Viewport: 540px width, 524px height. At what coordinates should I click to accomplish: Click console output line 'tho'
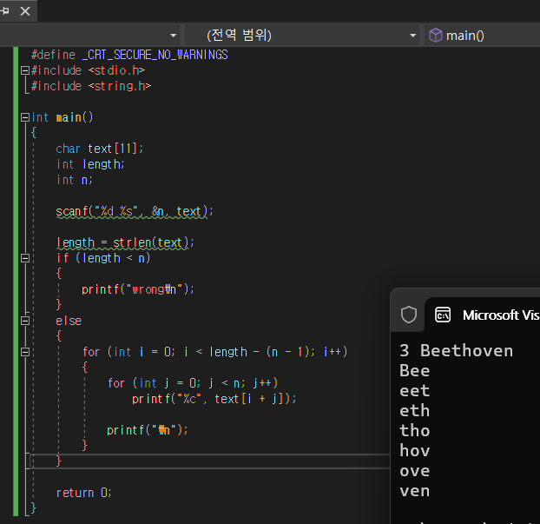pos(415,430)
